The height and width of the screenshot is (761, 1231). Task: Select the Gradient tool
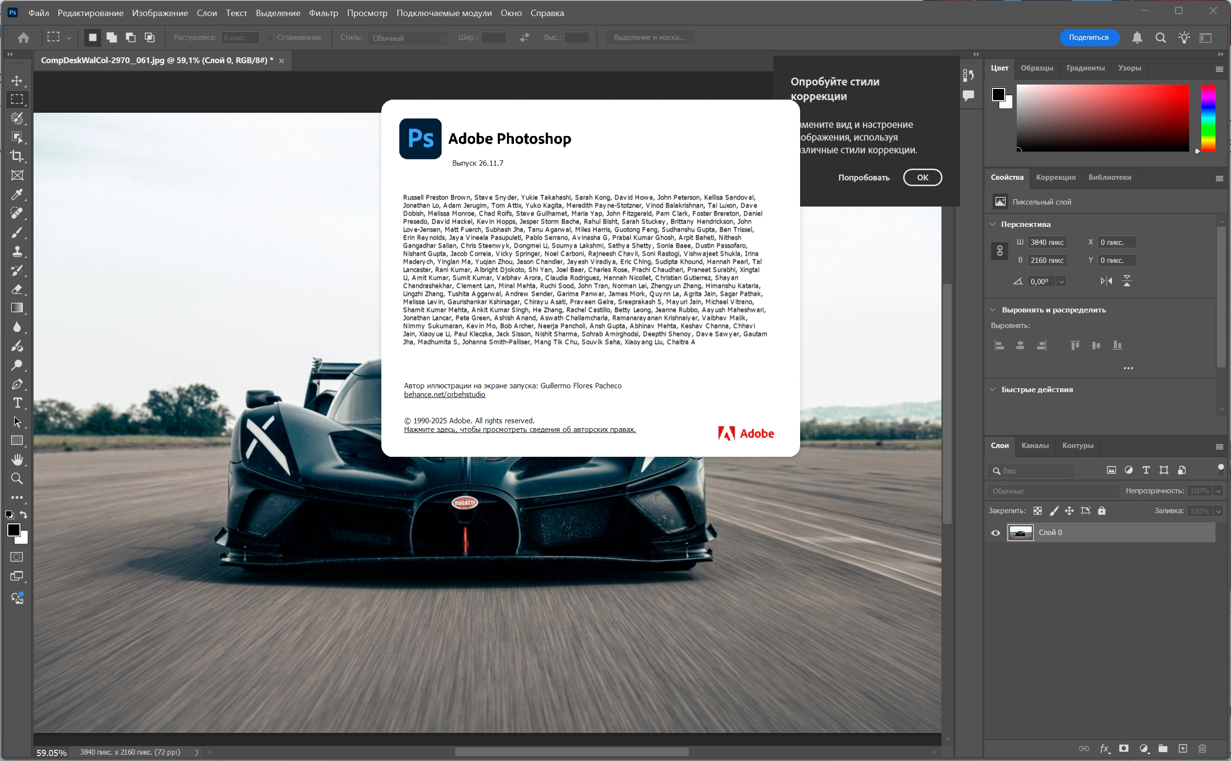tap(17, 308)
